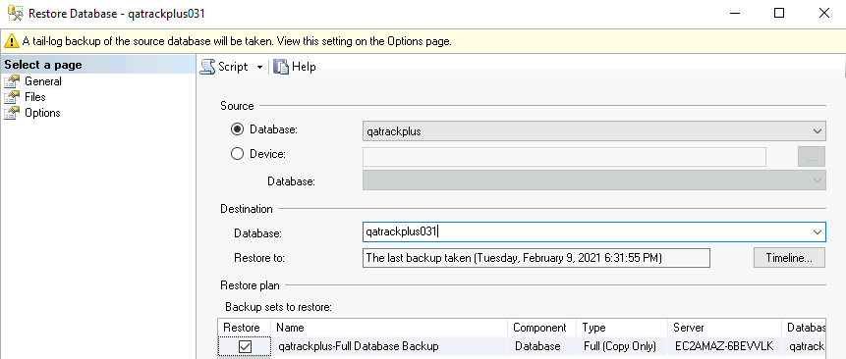The height and width of the screenshot is (359, 846).
Task: Open source Database dropdown showing qatrackplus
Action: (x=594, y=131)
